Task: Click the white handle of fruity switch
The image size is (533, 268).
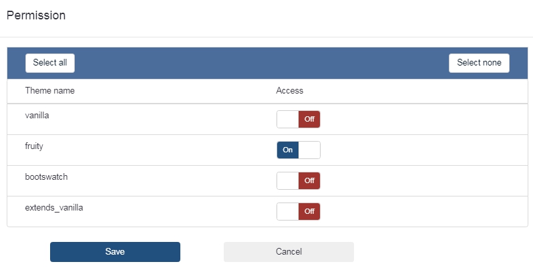Action: (309, 150)
